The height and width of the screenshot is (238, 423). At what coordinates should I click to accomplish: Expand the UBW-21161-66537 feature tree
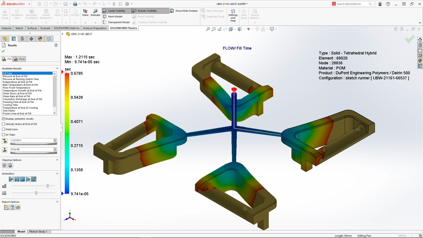[x=63, y=34]
